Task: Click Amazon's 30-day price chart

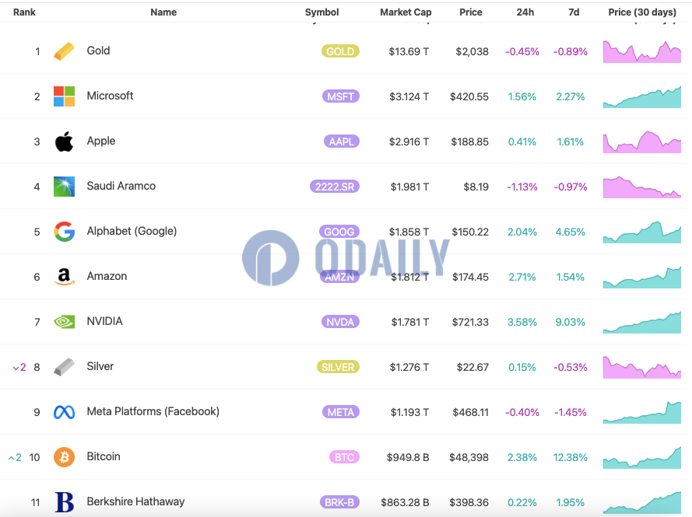Action: tap(642, 278)
